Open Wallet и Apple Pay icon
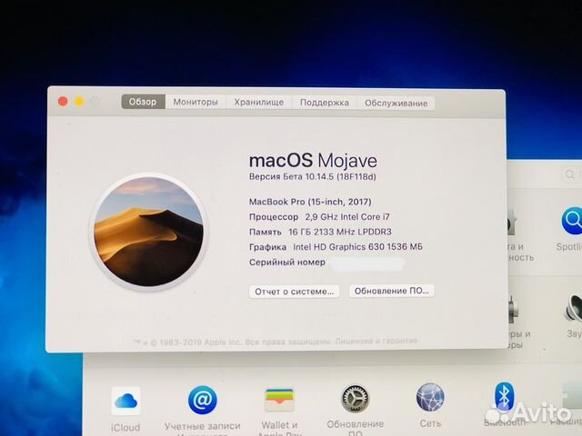This screenshot has width=582, height=436. pos(279,400)
